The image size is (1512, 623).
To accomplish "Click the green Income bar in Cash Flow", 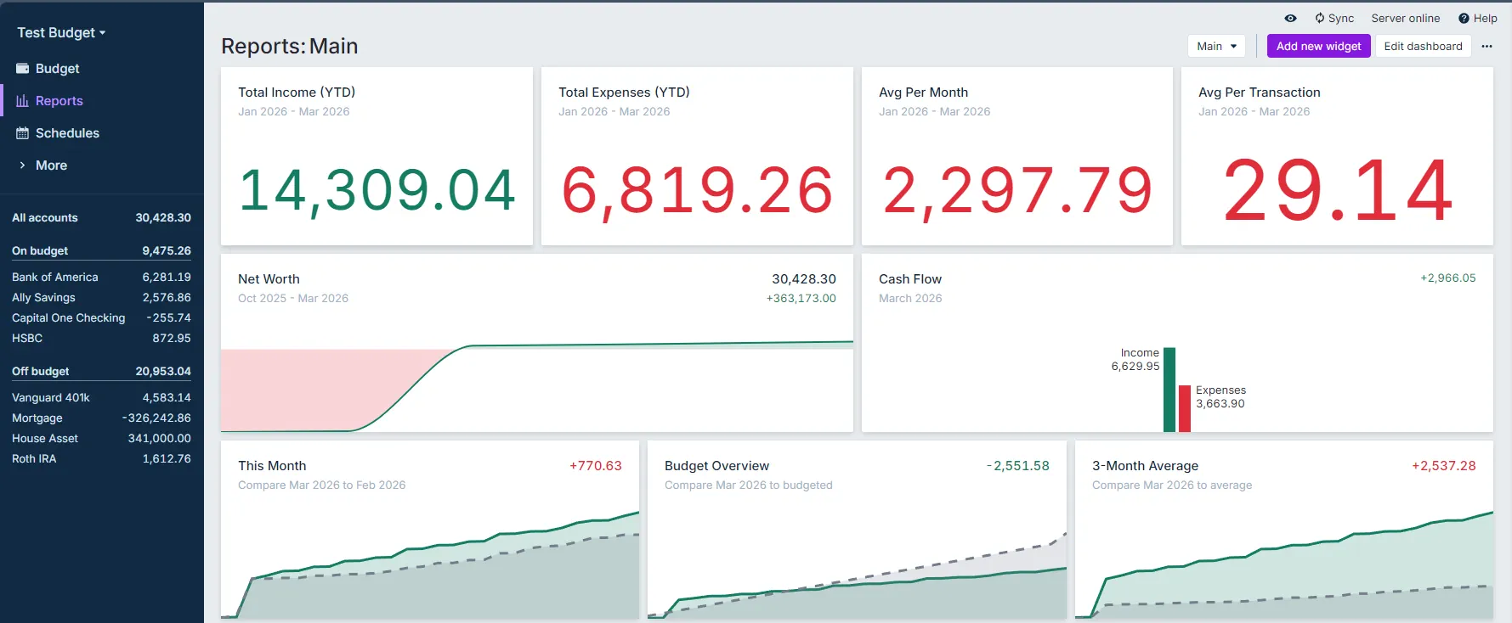I will point(1169,390).
